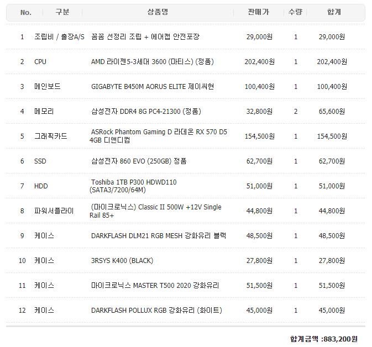
Task: Select the 그래픽카드 category cell
Action: click(x=51, y=136)
